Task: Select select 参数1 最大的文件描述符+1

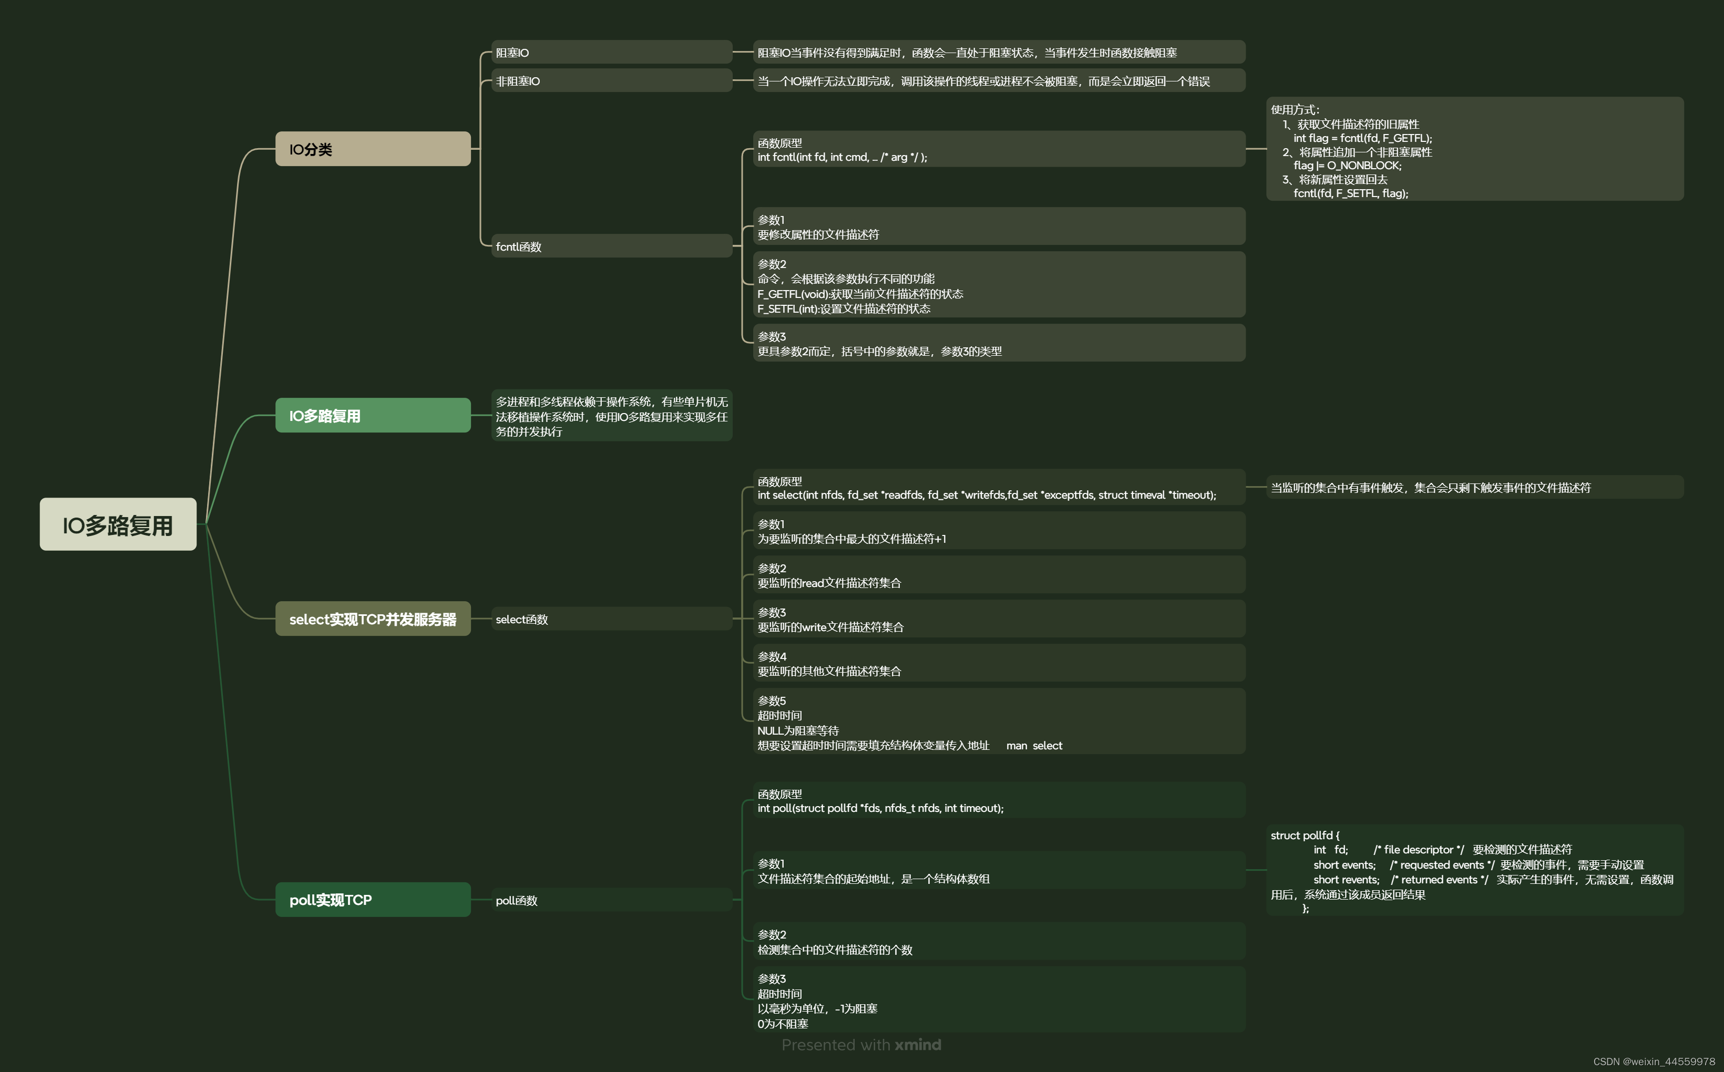Action: [x=999, y=530]
